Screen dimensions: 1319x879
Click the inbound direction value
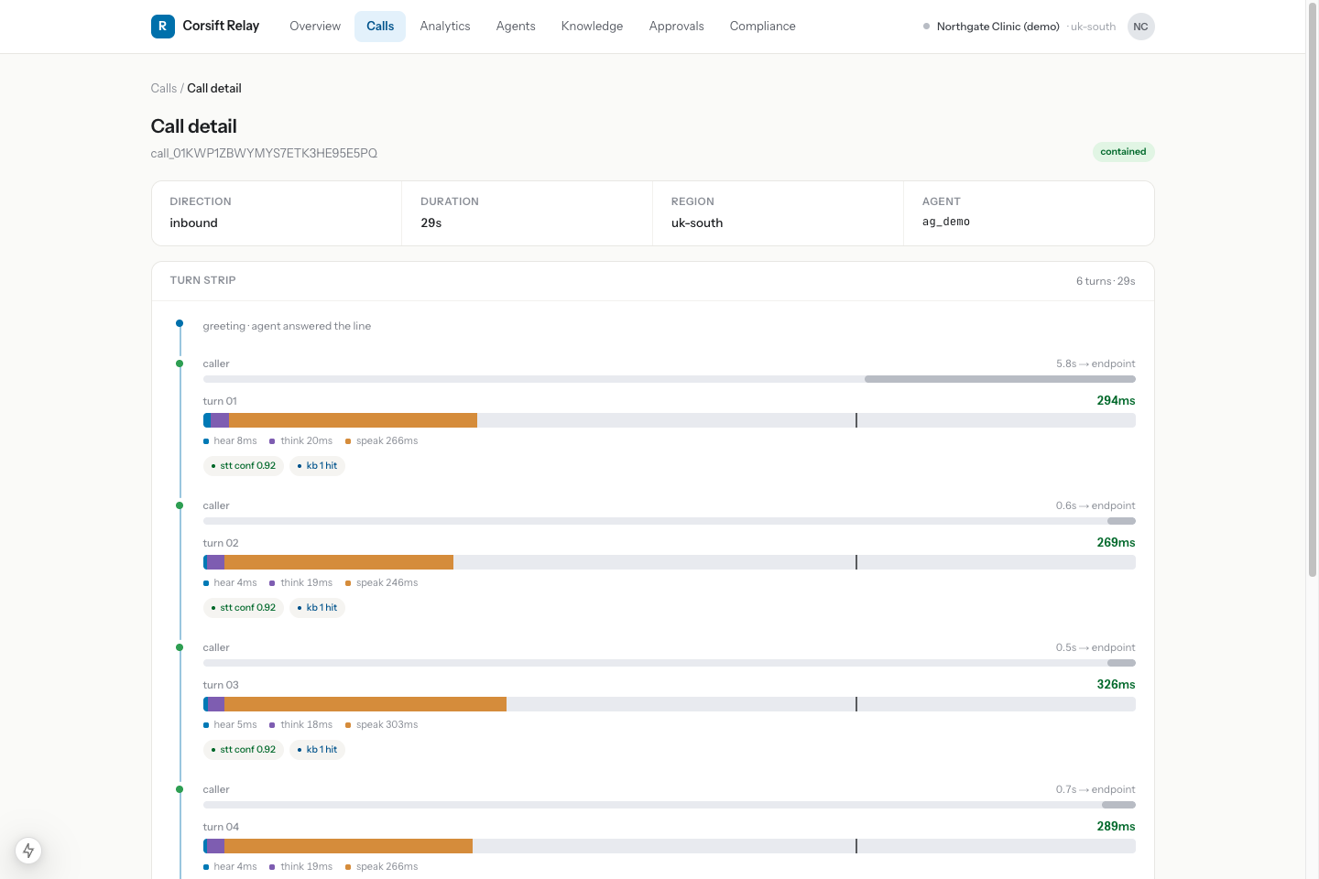coord(194,223)
